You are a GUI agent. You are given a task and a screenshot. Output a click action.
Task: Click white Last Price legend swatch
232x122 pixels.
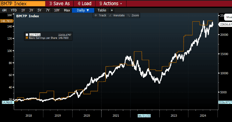pyautogui.click(x=27, y=35)
